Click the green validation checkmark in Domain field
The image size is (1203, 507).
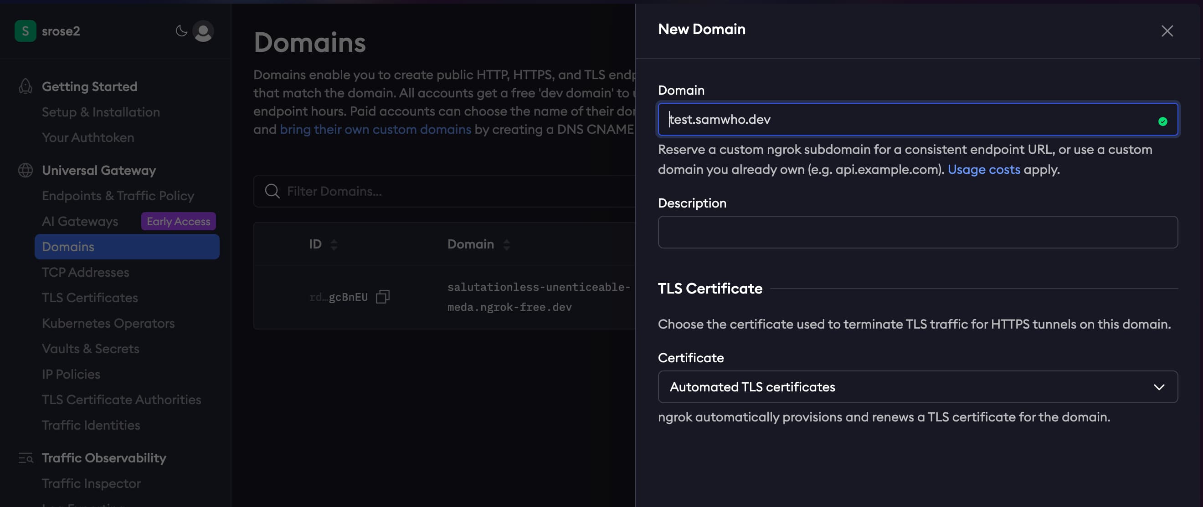point(1162,121)
